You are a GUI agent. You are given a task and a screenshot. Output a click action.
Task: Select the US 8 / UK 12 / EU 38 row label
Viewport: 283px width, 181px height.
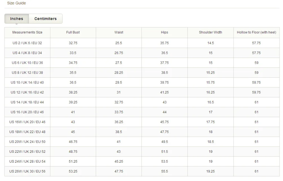point(27,73)
